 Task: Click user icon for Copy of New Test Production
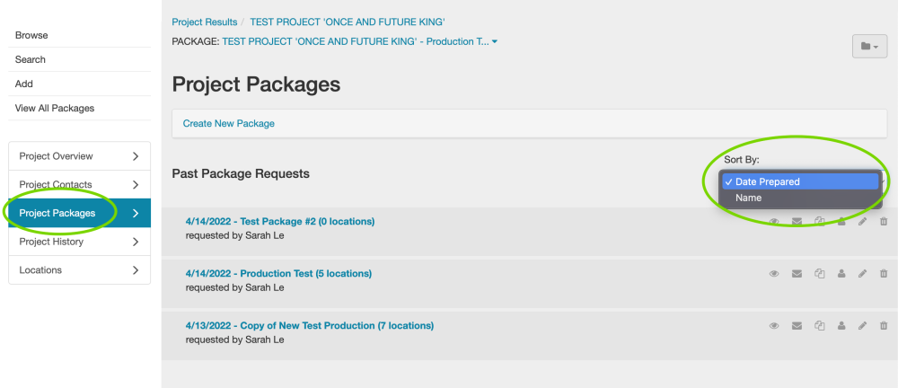[x=841, y=326]
